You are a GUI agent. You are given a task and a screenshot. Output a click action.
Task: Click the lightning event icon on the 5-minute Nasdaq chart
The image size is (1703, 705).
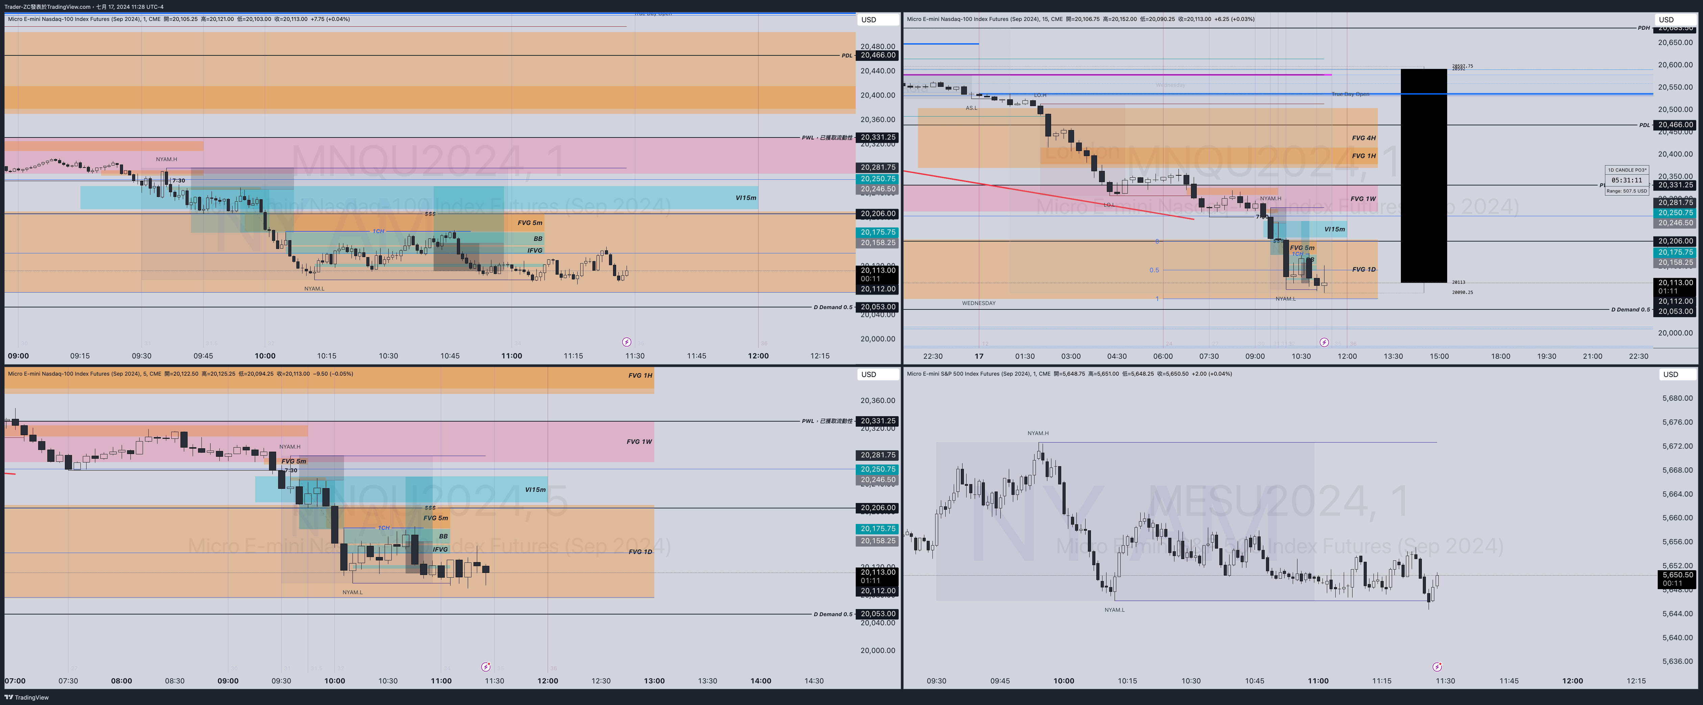[486, 668]
